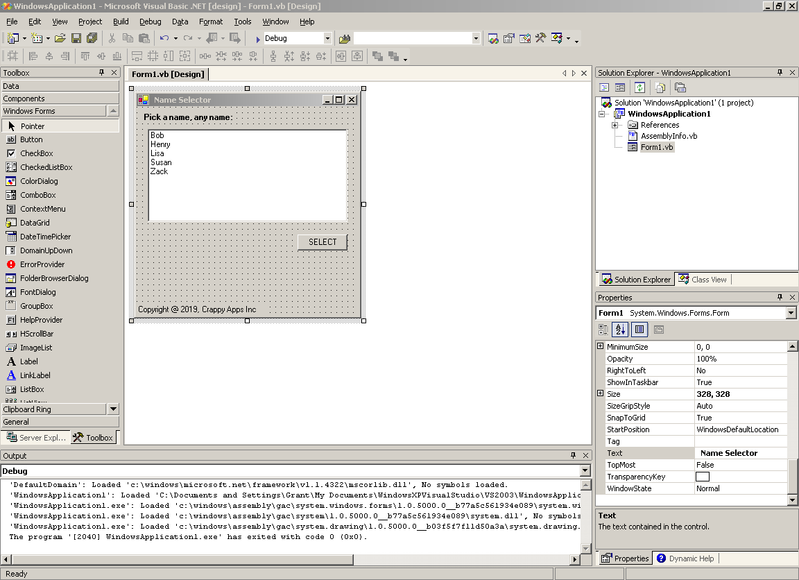Open the Toolbox via hammer-wrench toolbar icon
799x580 pixels.
pos(541,38)
